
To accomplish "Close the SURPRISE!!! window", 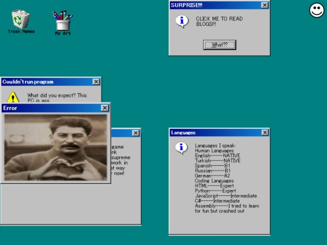I will (265, 5).
